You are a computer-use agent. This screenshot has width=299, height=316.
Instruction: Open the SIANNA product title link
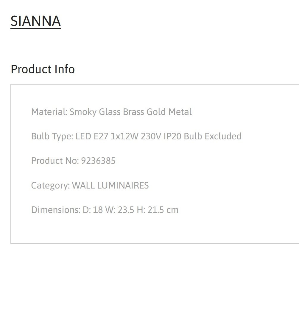point(35,21)
